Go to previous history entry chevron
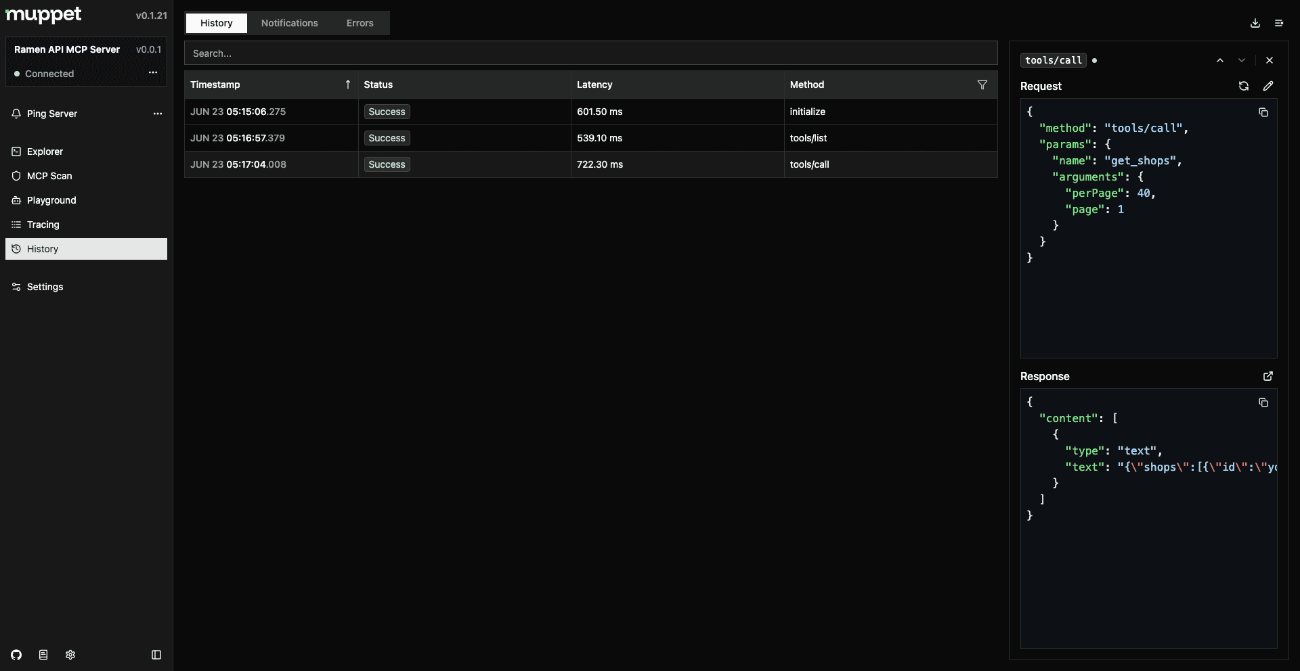The width and height of the screenshot is (1300, 671). click(1219, 60)
